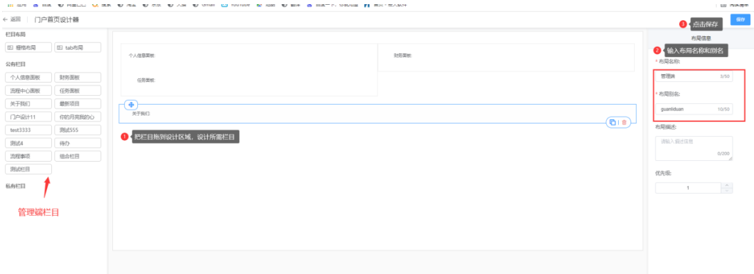Click the red trash delete icon
Viewport: 754px width, 274px height.
pyautogui.click(x=624, y=122)
